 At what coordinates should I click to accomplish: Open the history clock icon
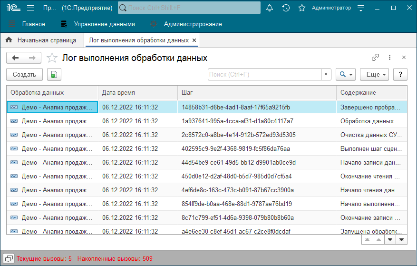click(x=286, y=8)
